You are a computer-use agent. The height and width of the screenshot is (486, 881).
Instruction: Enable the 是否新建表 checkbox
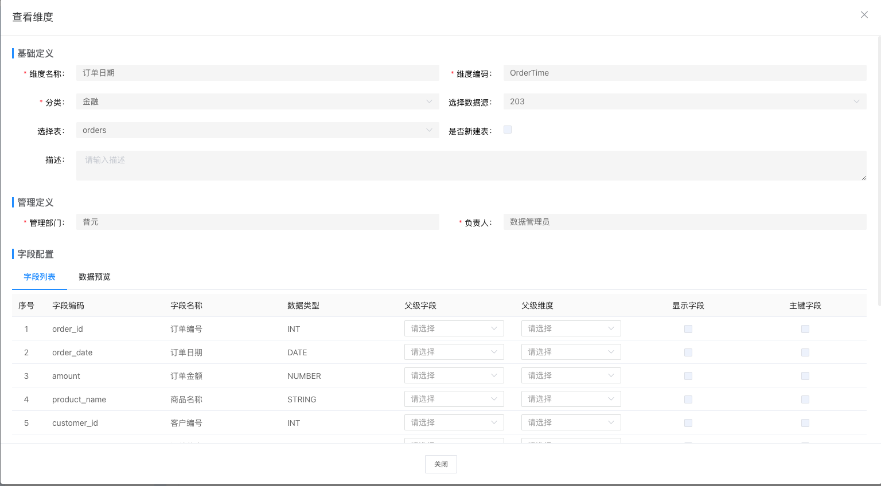coord(507,130)
